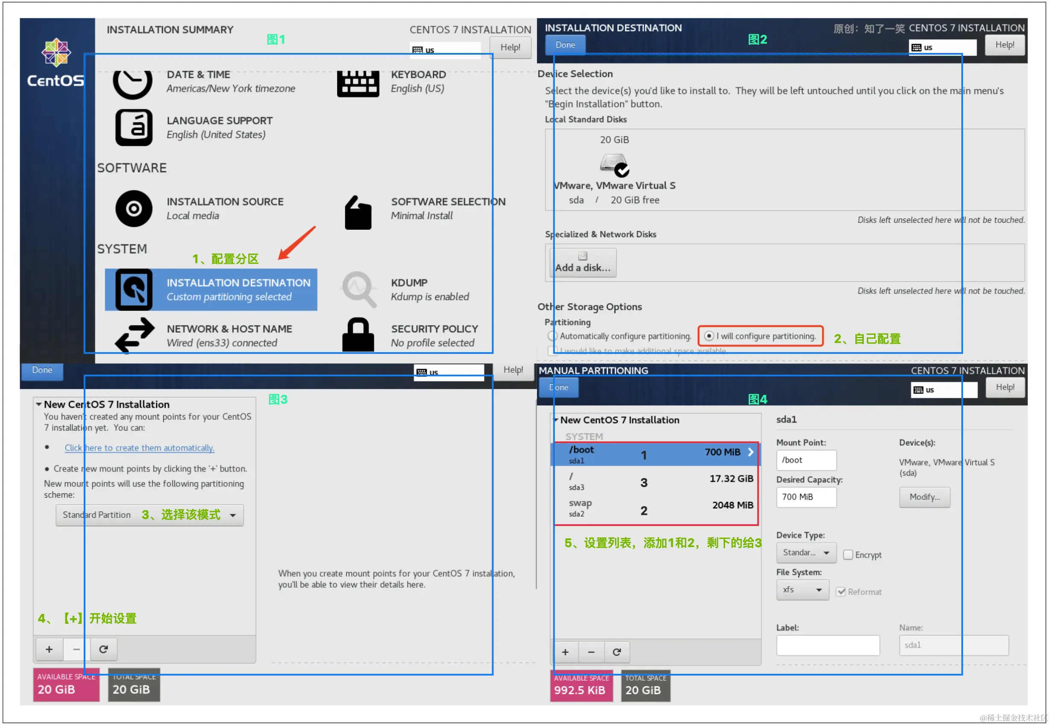Click the arrow on /boot partition row
The height and width of the screenshot is (725, 1051).
click(751, 453)
